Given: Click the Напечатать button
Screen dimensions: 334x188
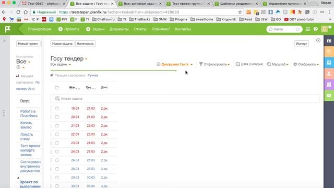Looking at the screenshot, I should tap(85, 44).
